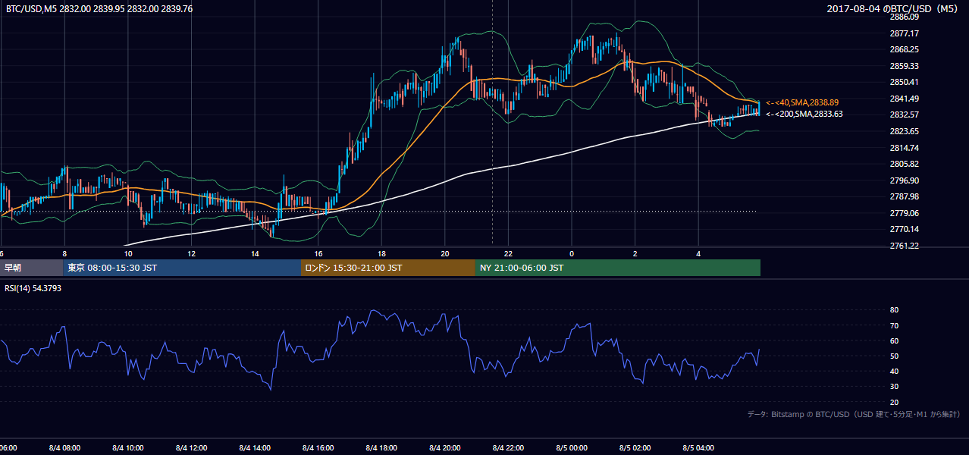Click hour label 20 on price chart time axis
Image resolution: width=969 pixels, height=455 pixels.
(445, 253)
